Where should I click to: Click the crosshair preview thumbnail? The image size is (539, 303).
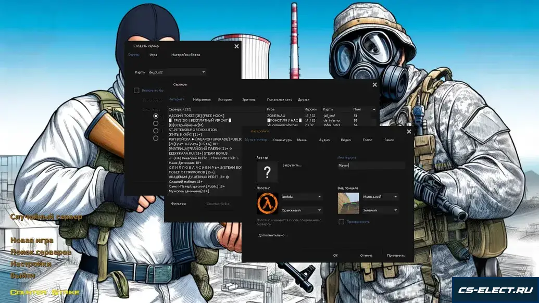[348, 203]
